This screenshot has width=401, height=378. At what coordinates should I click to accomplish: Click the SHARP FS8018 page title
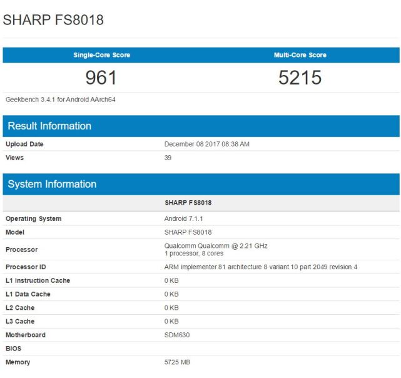[x=53, y=20]
